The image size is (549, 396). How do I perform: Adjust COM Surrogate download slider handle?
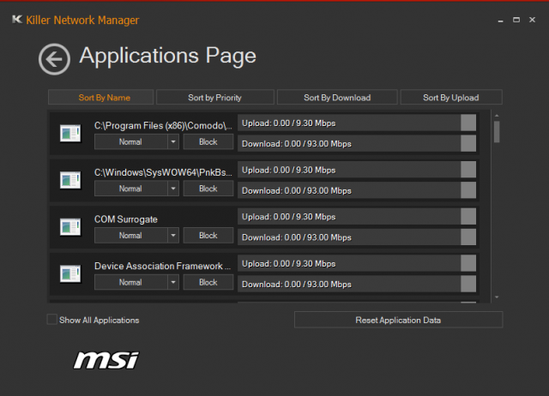(x=468, y=237)
